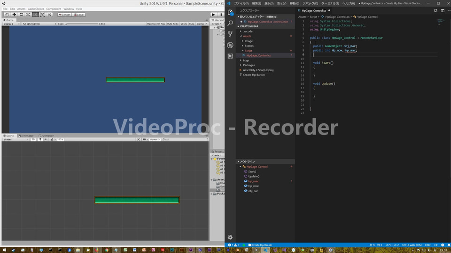Expand the Packages folder in Explorer

tap(249, 65)
